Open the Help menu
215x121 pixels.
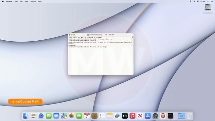click(x=40, y=1)
